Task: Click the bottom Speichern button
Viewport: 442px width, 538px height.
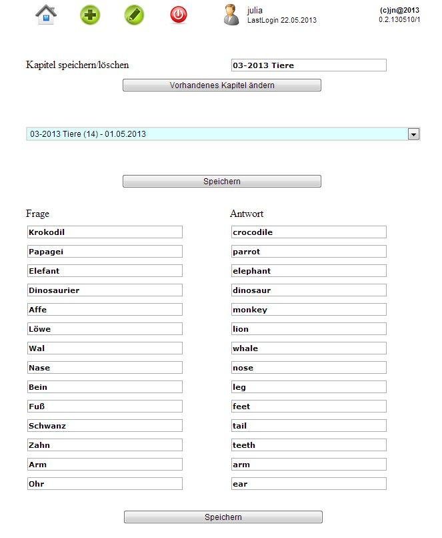Action: coord(223,517)
